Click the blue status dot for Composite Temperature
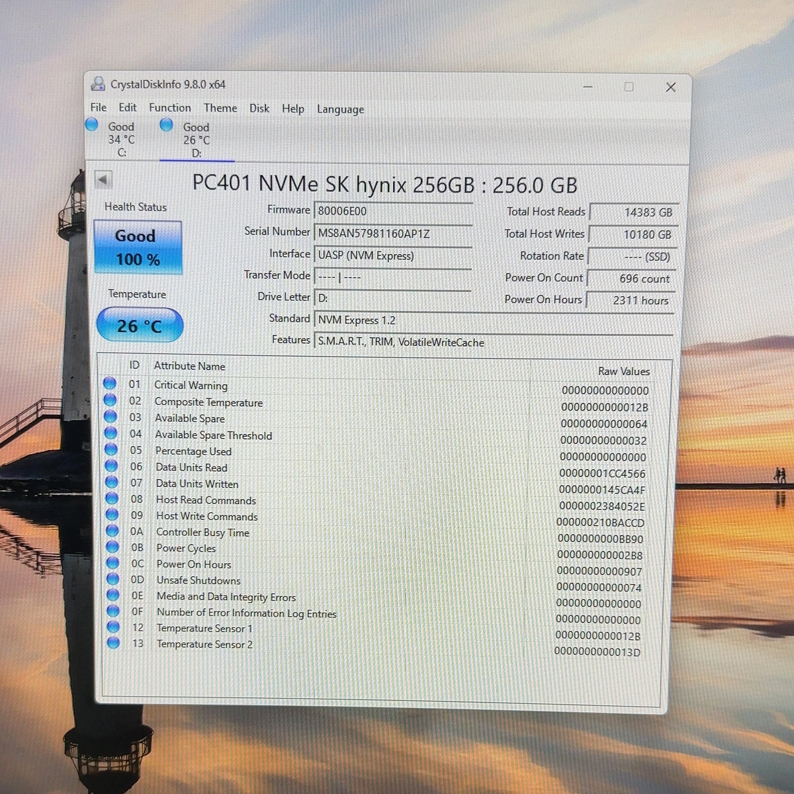 [110, 400]
